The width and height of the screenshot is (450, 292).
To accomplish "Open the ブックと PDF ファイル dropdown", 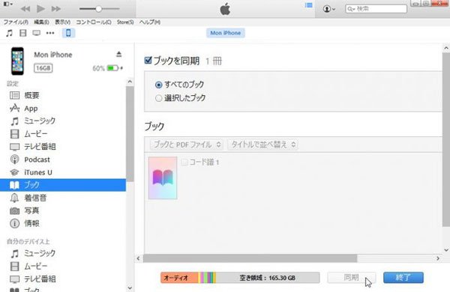I will (187, 145).
